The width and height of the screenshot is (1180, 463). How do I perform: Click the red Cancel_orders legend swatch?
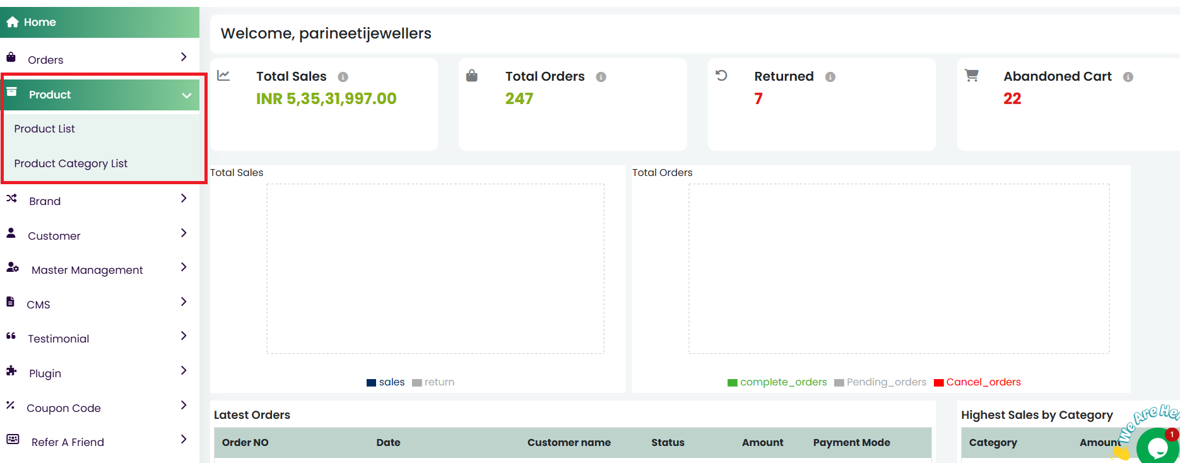(938, 383)
